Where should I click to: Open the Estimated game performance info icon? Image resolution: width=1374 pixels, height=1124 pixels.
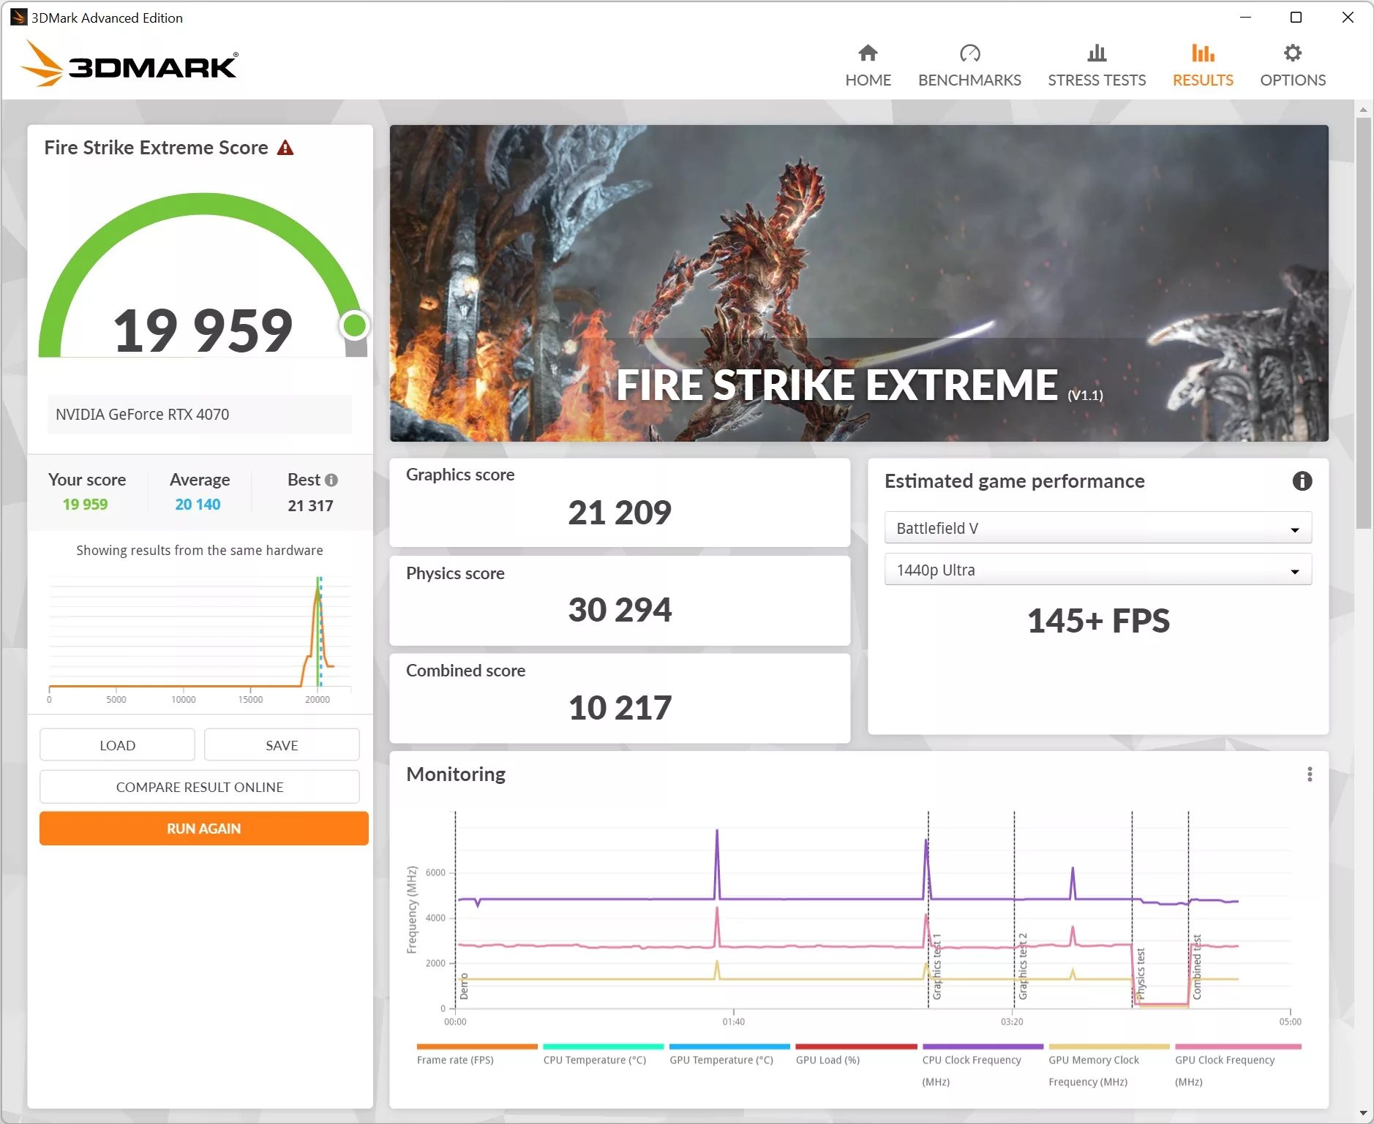click(x=1302, y=481)
